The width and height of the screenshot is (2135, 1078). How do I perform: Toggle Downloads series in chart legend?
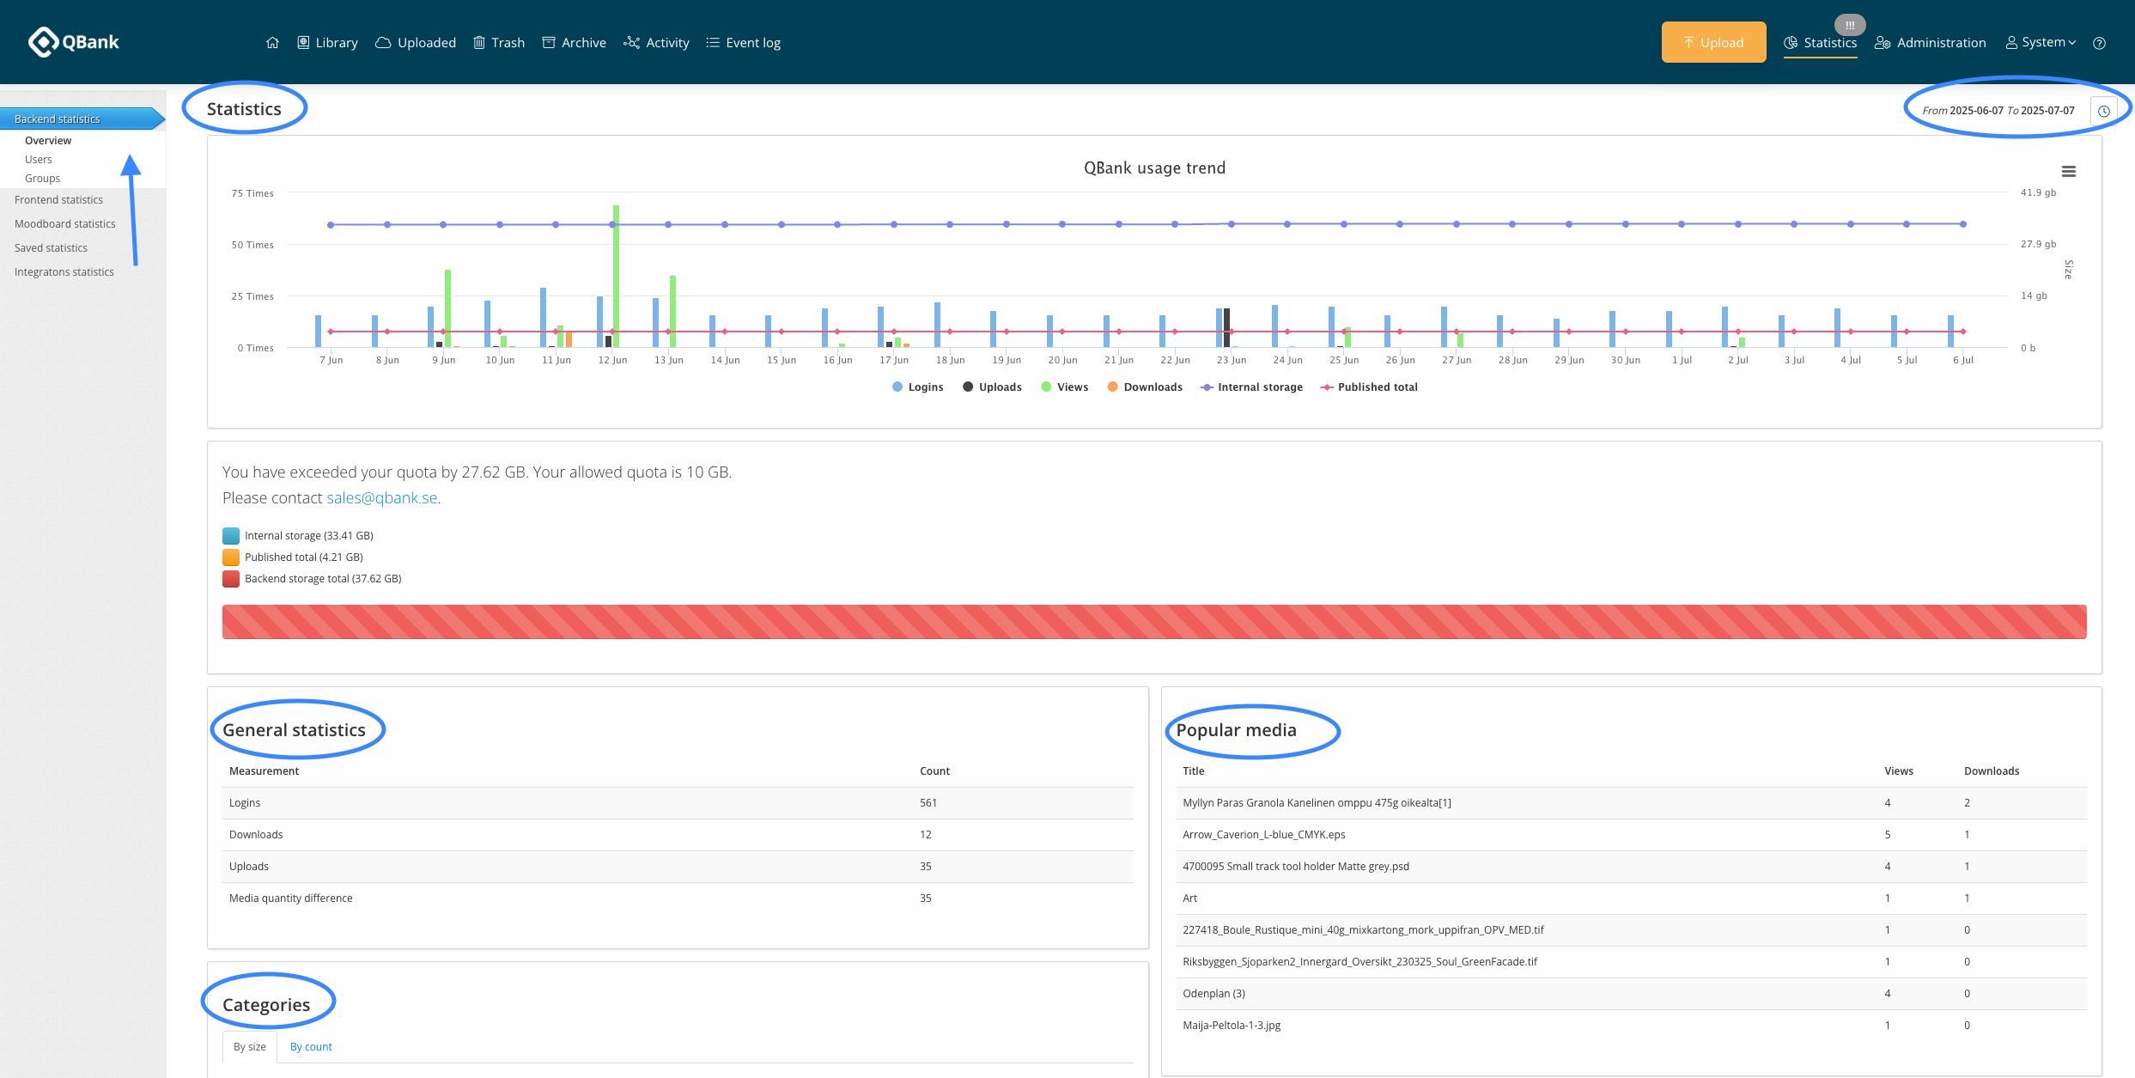[x=1145, y=387]
